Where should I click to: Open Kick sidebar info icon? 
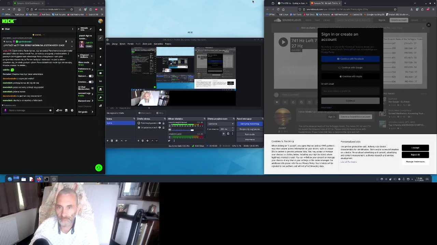tap(100, 30)
